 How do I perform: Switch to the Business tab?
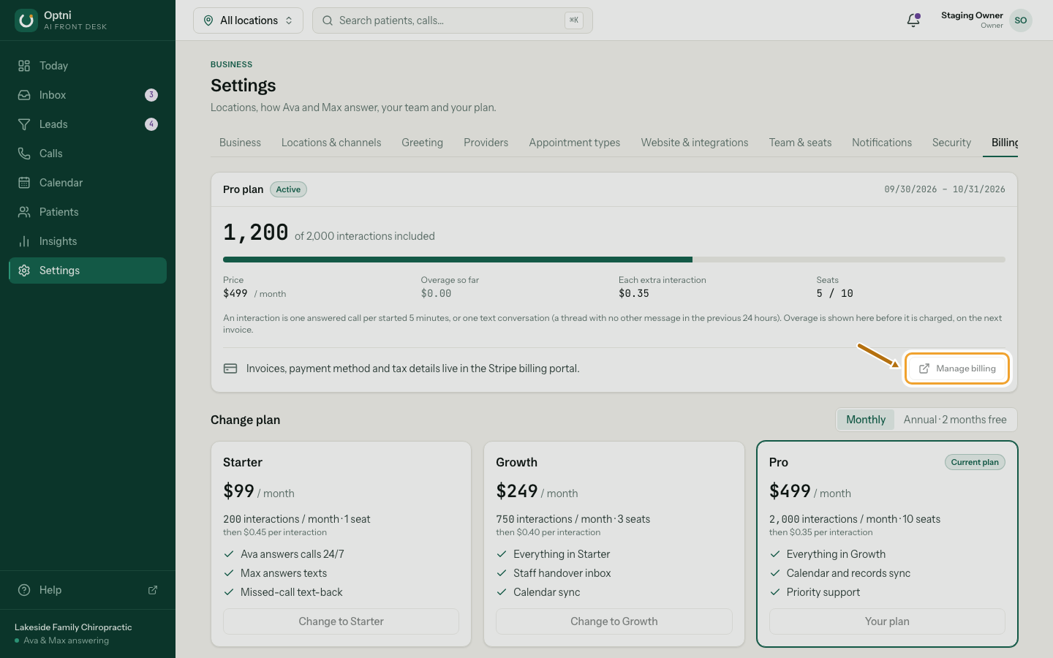click(240, 143)
